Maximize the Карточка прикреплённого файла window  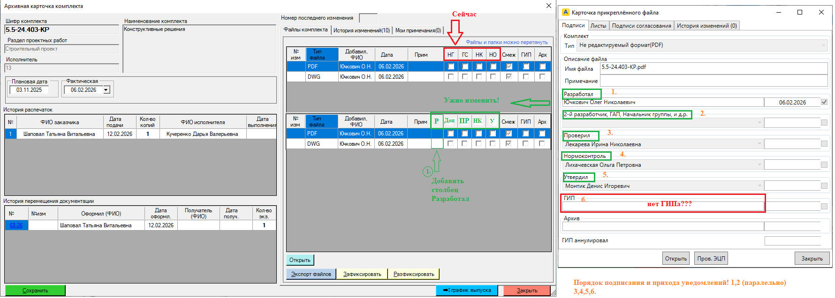pos(800,12)
